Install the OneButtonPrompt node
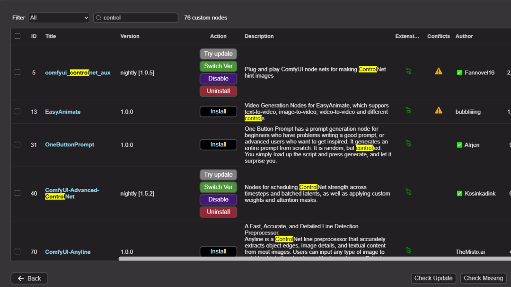Viewport: 511px width, 287px height. (x=218, y=144)
